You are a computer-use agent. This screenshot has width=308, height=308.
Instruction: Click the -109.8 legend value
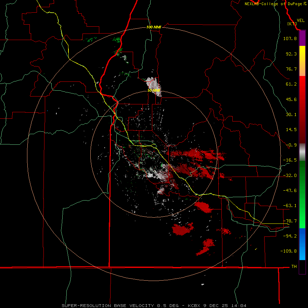pyautogui.click(x=288, y=251)
